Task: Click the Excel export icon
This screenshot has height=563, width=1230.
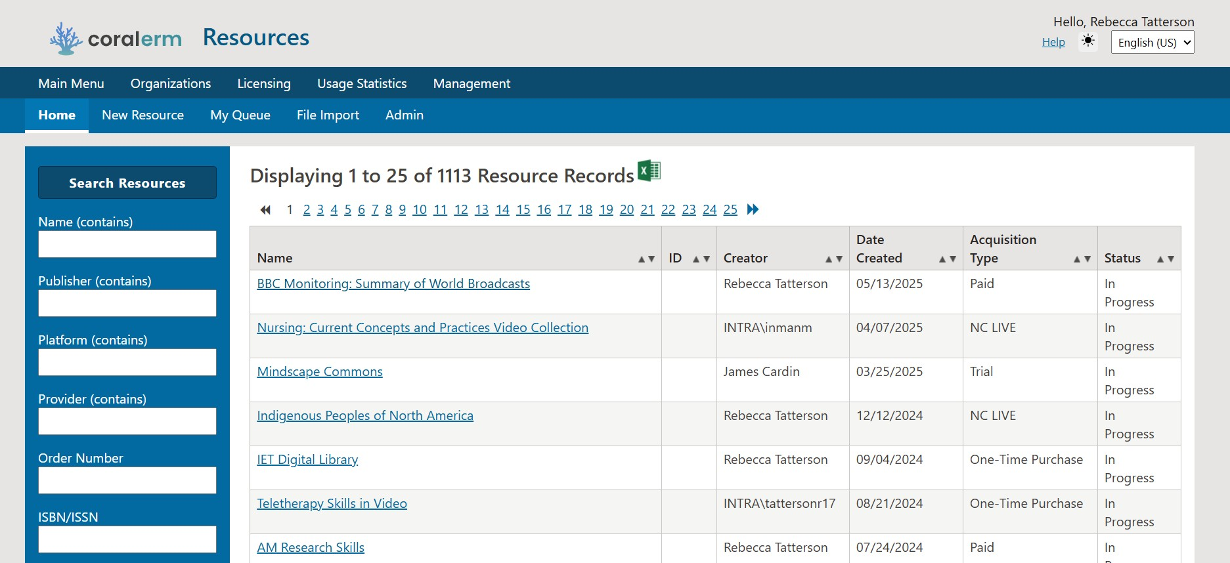Action: click(649, 171)
